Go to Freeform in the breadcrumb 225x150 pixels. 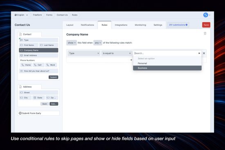(37, 15)
